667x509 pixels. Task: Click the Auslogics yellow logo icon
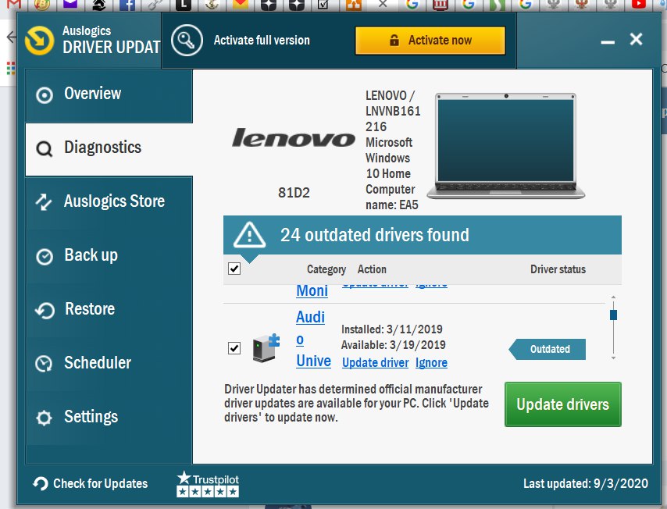(40, 41)
